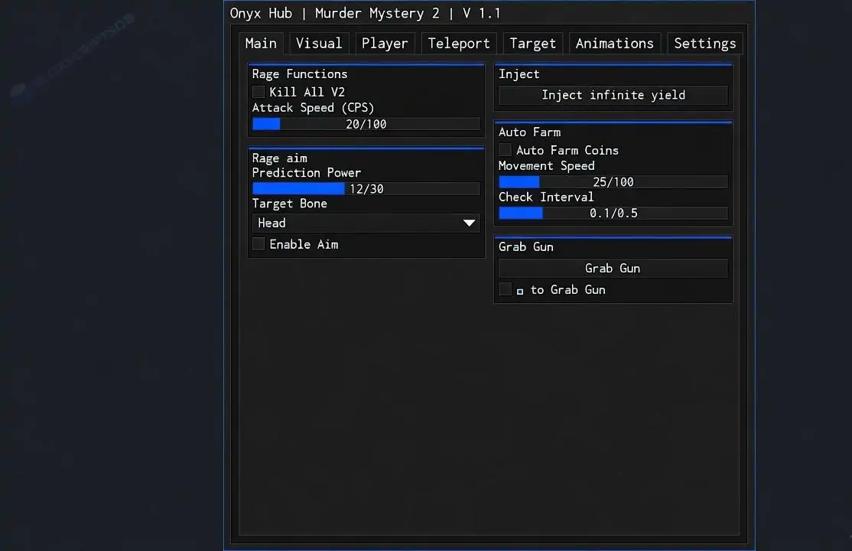This screenshot has width=852, height=551.
Task: Enable Auto Farm Coins checkbox
Action: coord(506,149)
